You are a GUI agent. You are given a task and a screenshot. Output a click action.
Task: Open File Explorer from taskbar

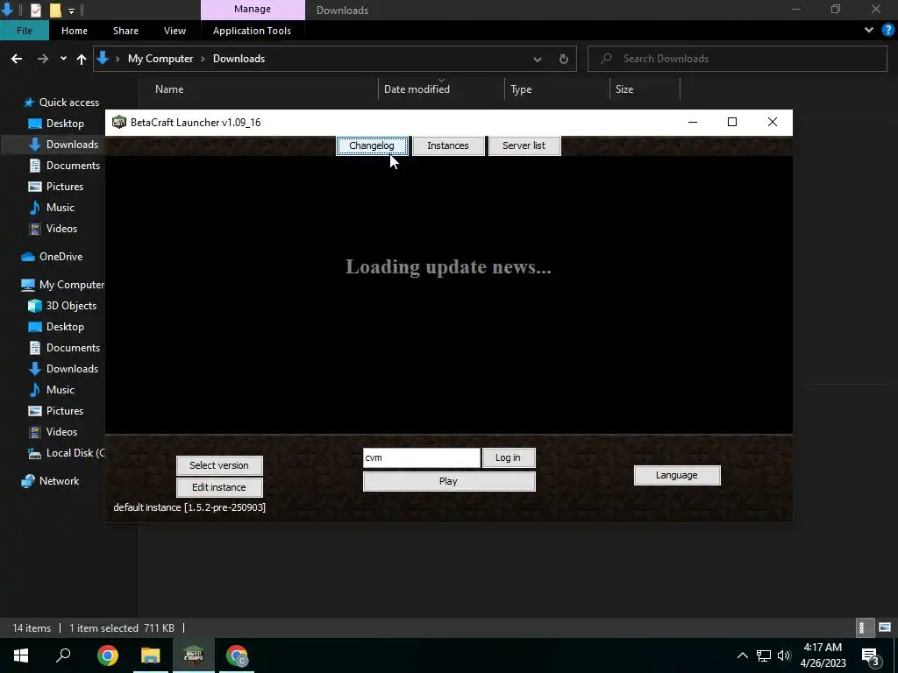coord(150,655)
